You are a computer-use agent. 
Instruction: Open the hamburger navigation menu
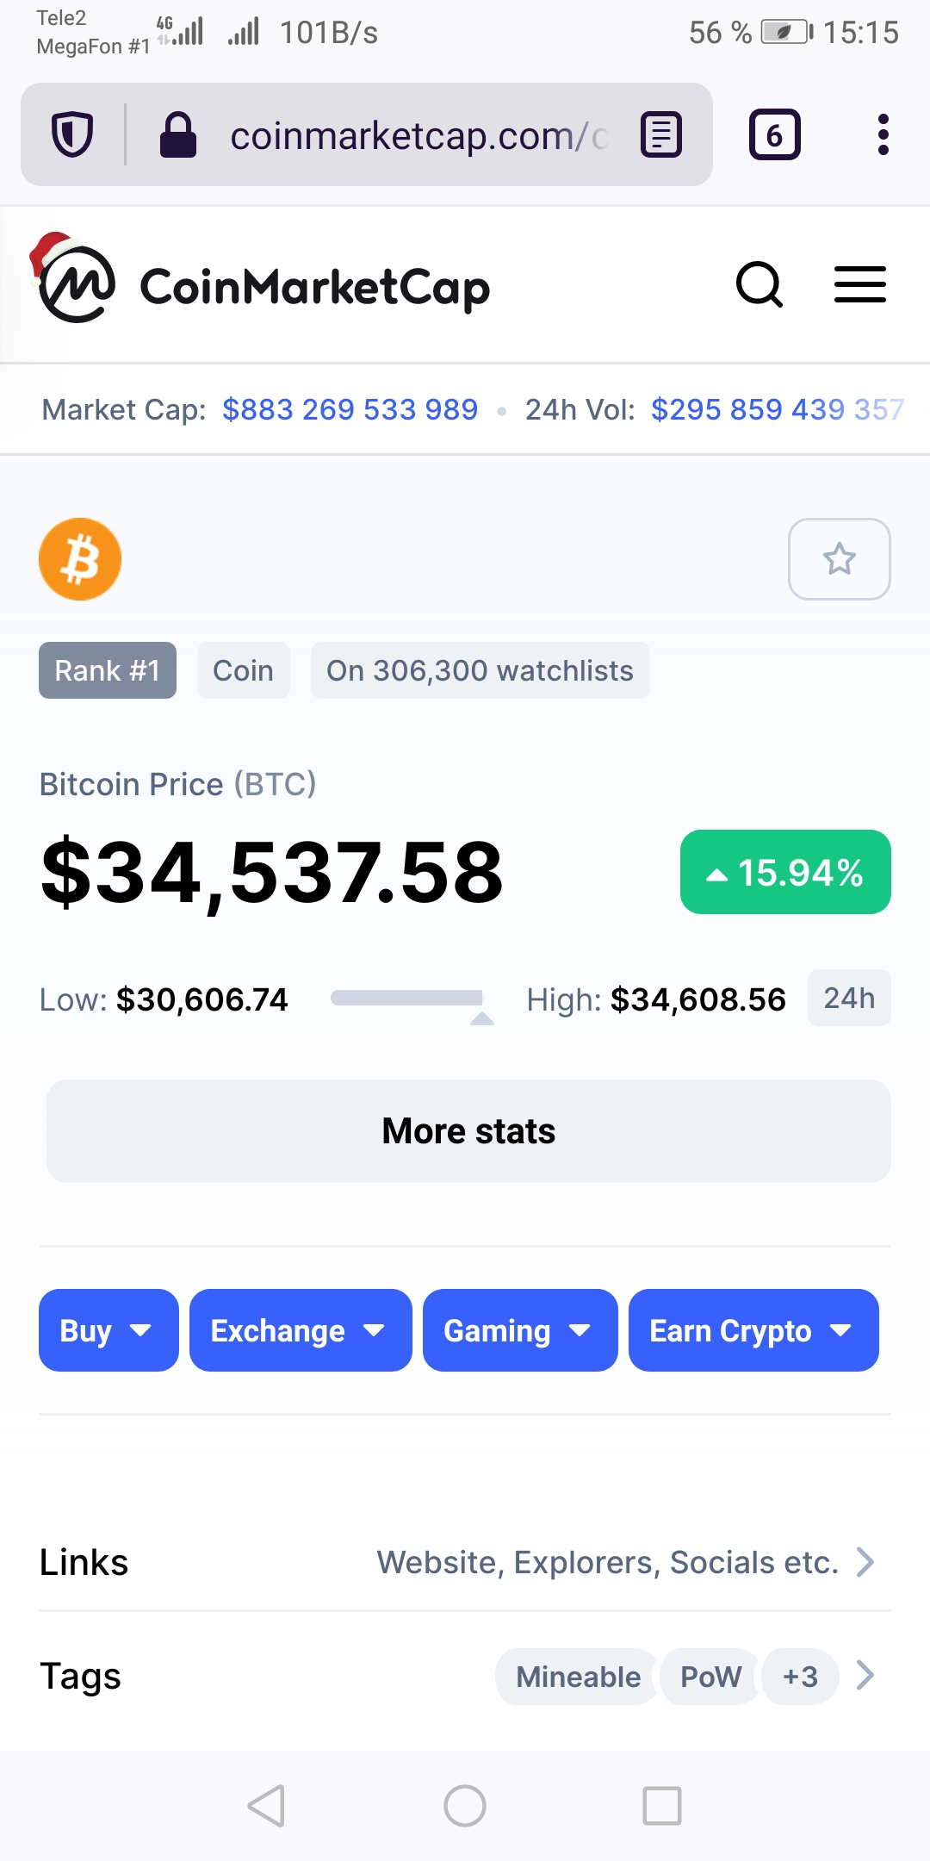[x=859, y=284]
